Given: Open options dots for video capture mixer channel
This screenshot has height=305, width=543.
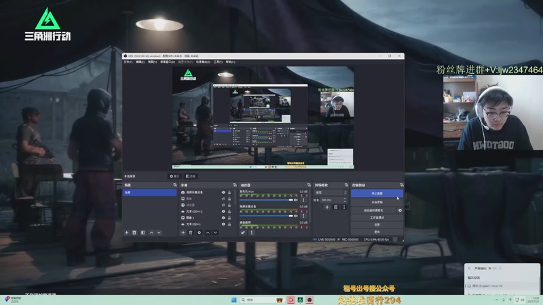Looking at the screenshot, I should 303,216.
